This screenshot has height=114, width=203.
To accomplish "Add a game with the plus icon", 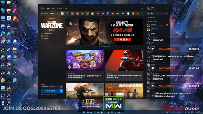I will [138, 13].
